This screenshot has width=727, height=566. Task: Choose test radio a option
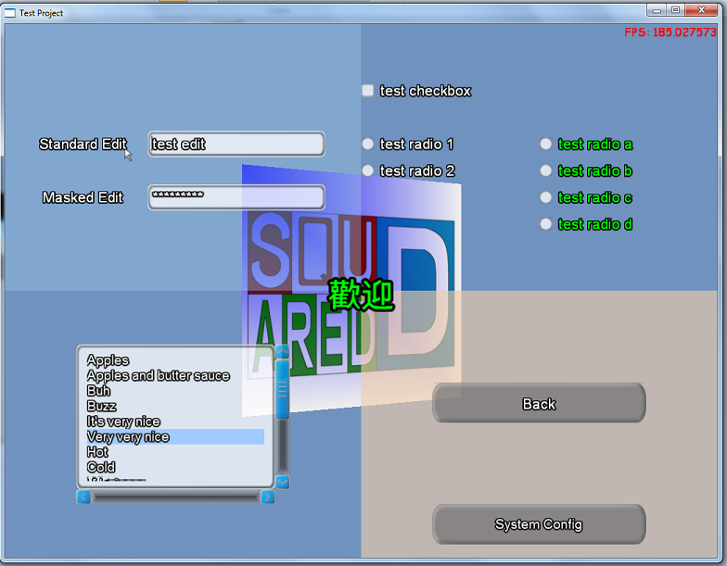tap(545, 145)
